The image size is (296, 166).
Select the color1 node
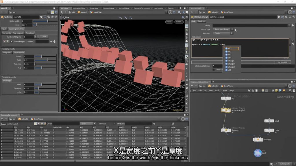tap(269, 130)
